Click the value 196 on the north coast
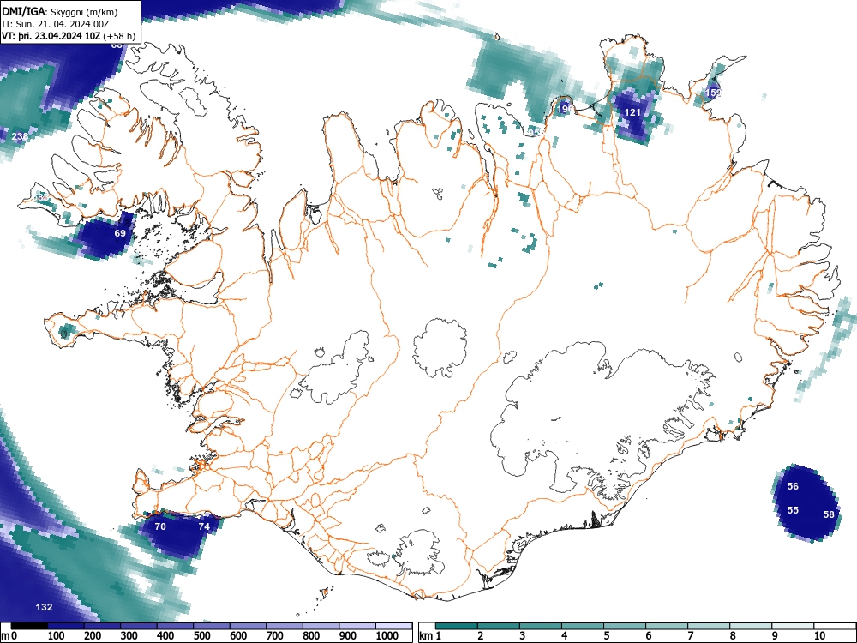 [x=565, y=109]
